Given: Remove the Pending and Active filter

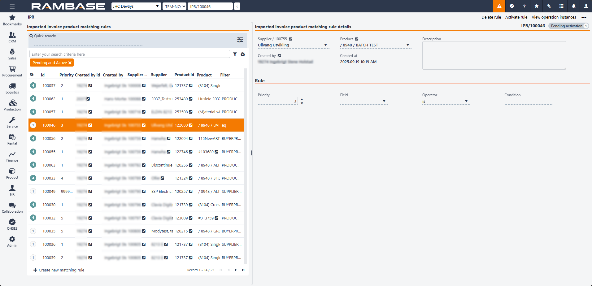Looking at the screenshot, I should coord(70,63).
